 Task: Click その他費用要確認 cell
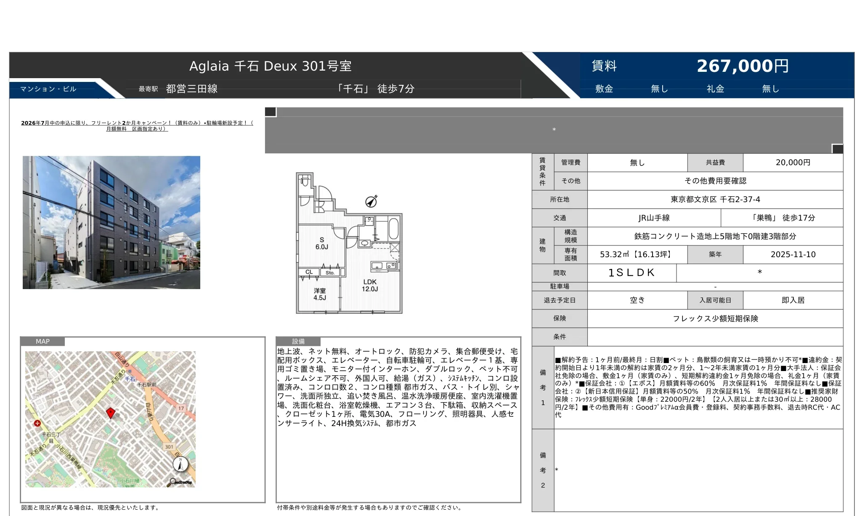[x=715, y=181]
